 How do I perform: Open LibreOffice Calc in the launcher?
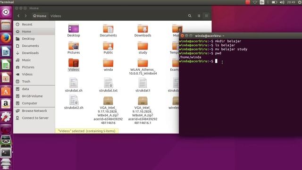point(6,64)
